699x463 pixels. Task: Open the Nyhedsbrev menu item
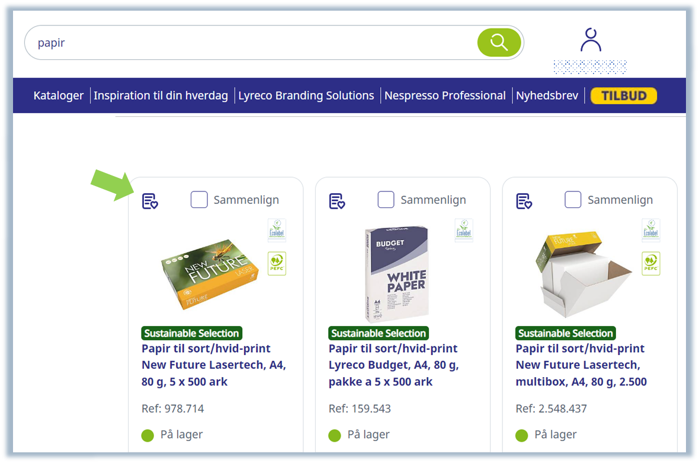(547, 95)
